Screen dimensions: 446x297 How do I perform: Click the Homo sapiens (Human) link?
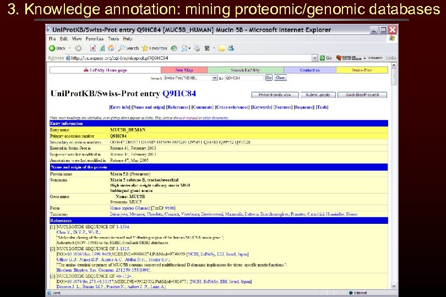(x=130, y=208)
